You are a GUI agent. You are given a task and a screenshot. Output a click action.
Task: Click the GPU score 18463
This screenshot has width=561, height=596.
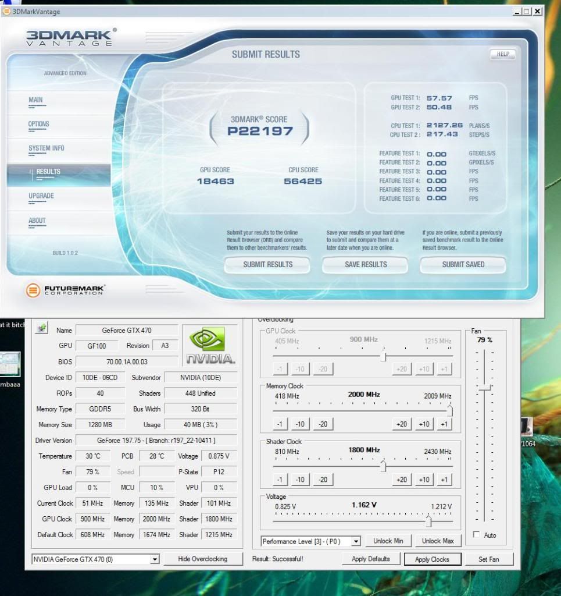point(215,182)
